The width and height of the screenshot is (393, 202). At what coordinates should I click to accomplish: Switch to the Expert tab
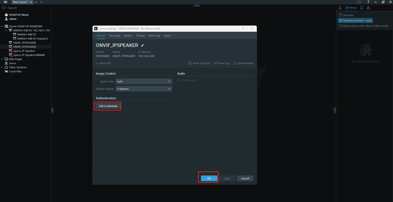168,35
